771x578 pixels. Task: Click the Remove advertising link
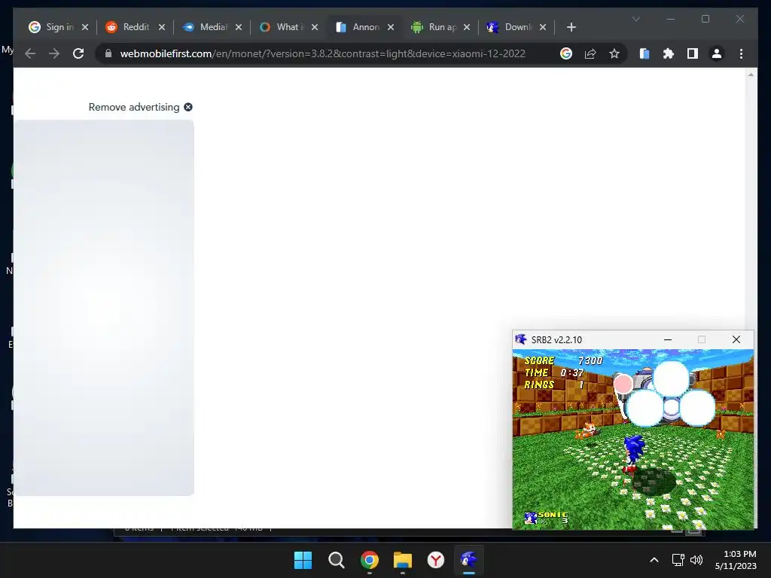[134, 107]
